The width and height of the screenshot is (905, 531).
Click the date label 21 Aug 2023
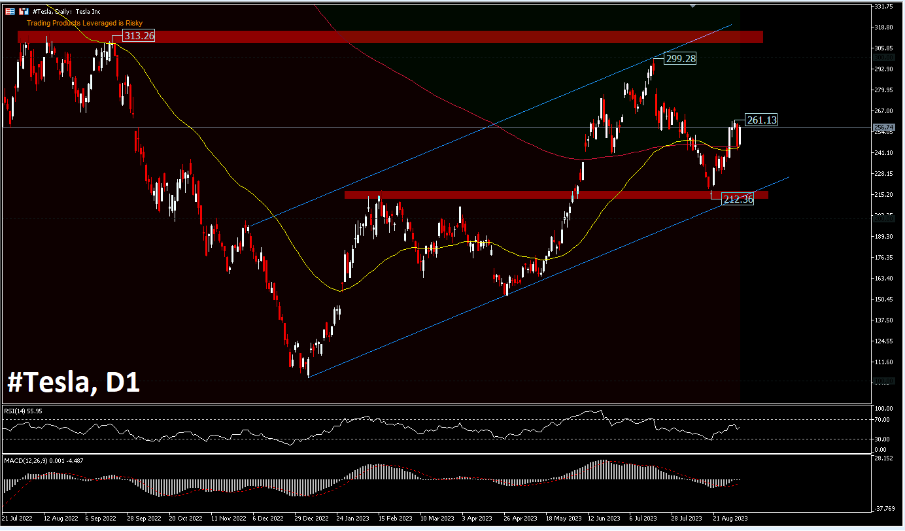730,518
